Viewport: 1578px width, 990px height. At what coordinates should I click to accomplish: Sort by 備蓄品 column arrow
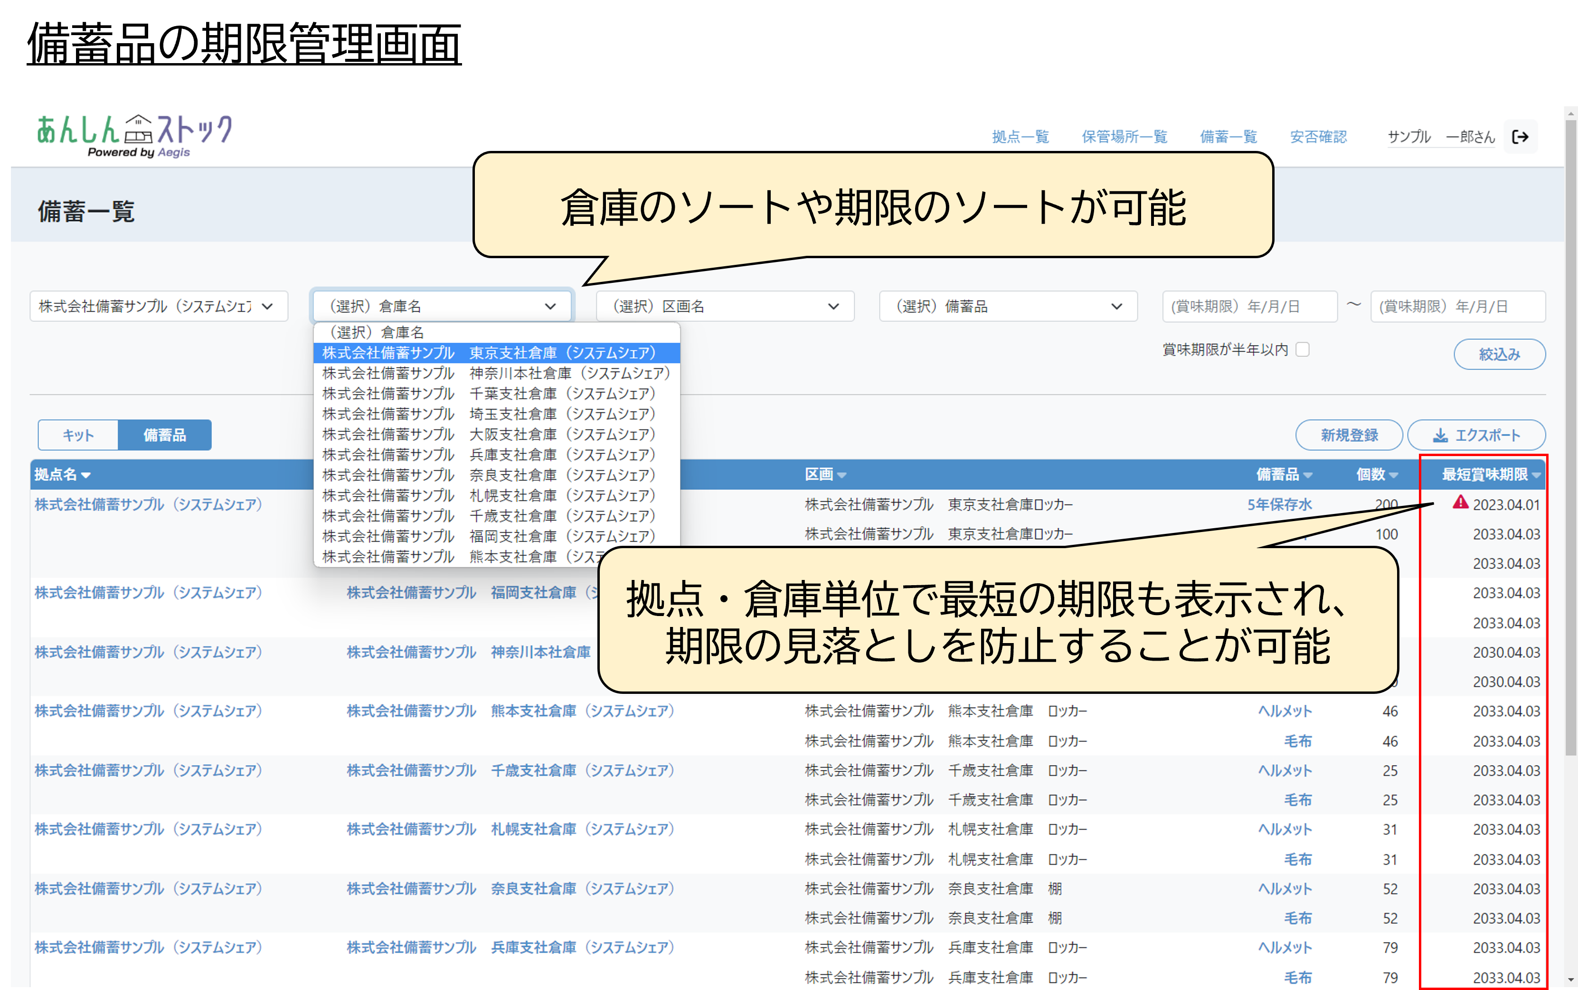click(x=1307, y=476)
